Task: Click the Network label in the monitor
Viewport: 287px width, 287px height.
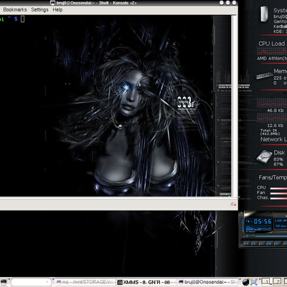Action: coord(273,139)
